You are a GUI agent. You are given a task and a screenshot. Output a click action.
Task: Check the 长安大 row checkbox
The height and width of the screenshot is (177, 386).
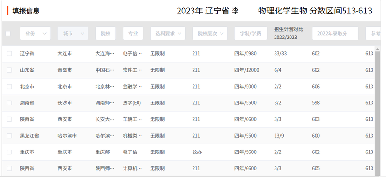point(9,119)
